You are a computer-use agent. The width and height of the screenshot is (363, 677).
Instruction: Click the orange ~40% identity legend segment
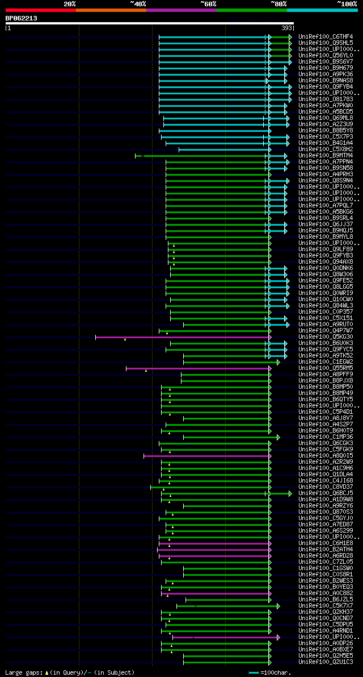(x=111, y=10)
